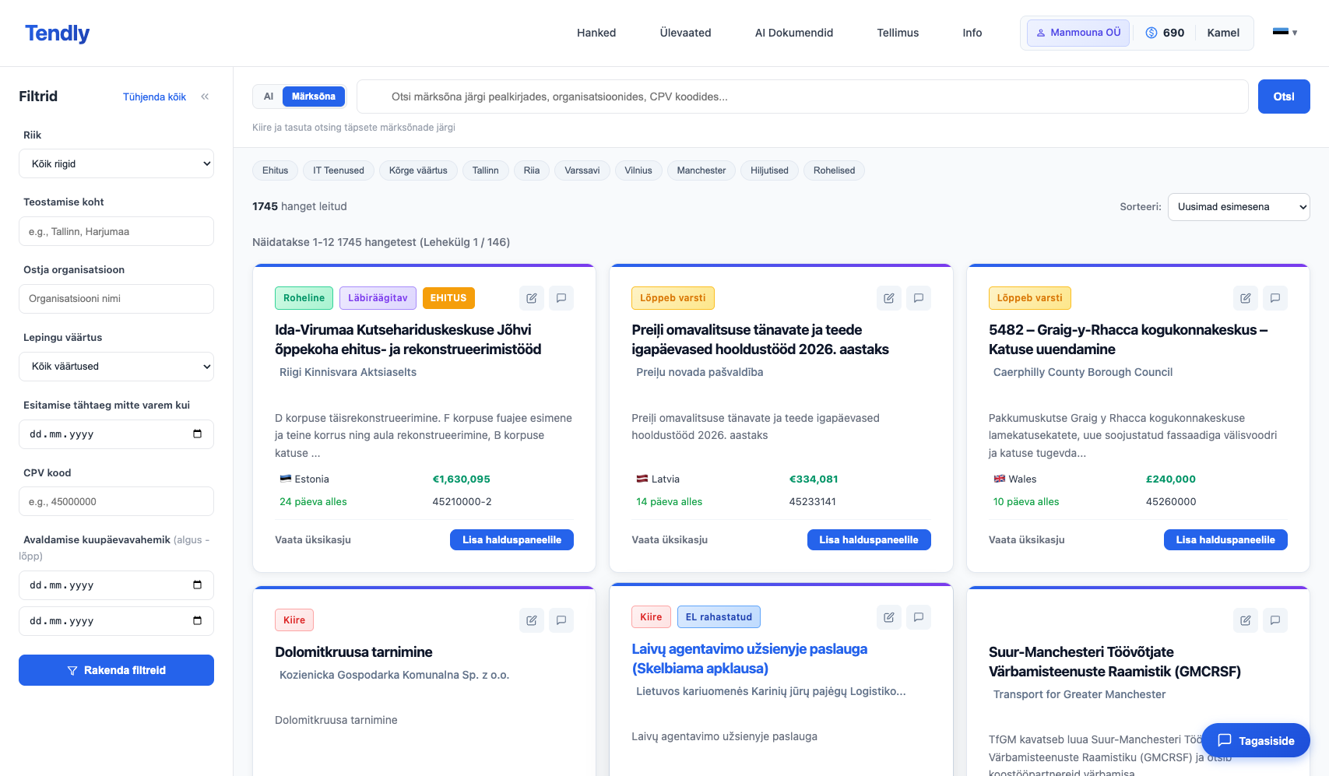Click edit icon on Preiļi tender card
Viewport: 1329px width, 776px height.
click(x=888, y=298)
